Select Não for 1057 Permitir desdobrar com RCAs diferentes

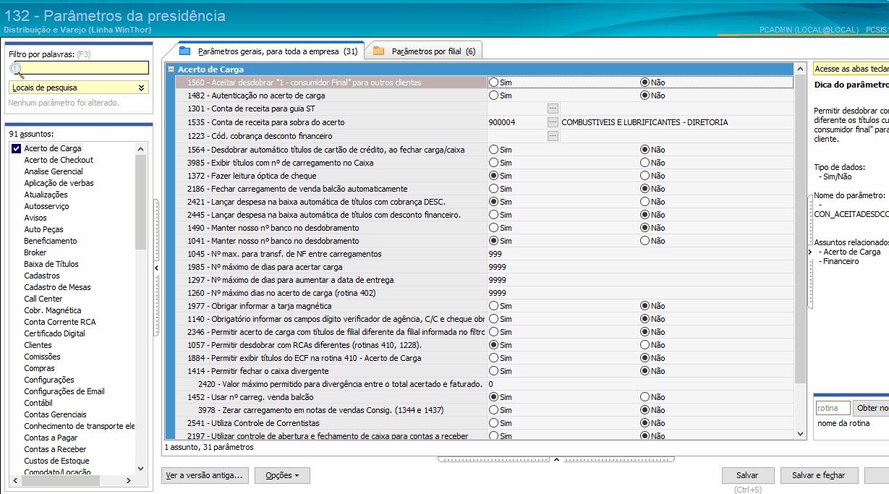(645, 345)
